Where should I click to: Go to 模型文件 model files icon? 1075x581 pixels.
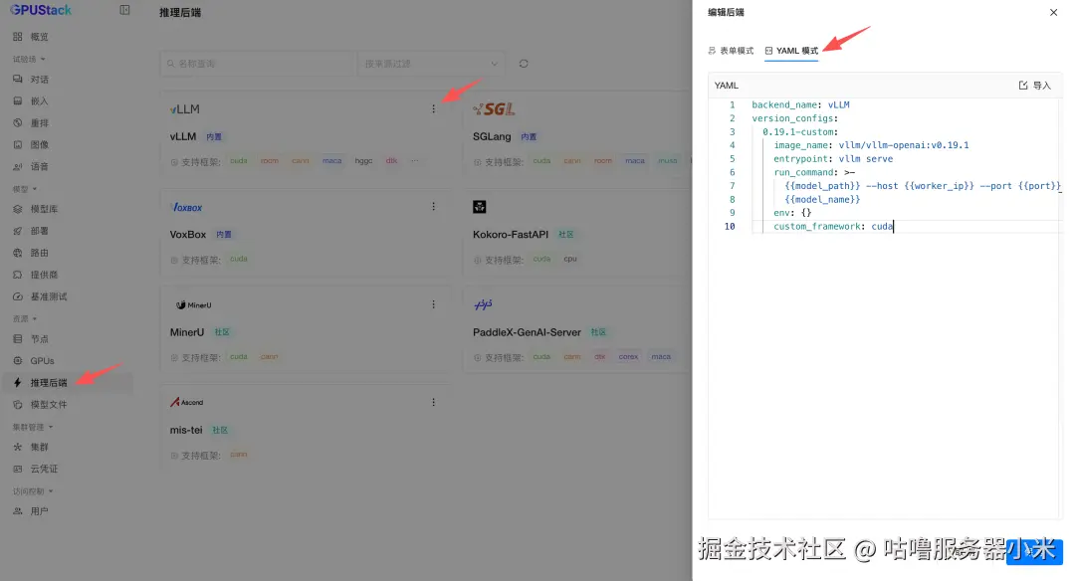point(18,405)
